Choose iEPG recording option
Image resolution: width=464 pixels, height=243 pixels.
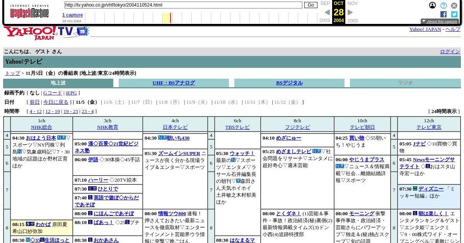[71, 93]
